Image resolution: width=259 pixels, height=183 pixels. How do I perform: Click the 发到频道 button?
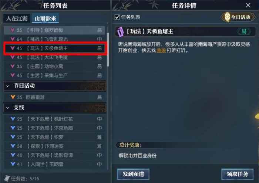coord(133,174)
